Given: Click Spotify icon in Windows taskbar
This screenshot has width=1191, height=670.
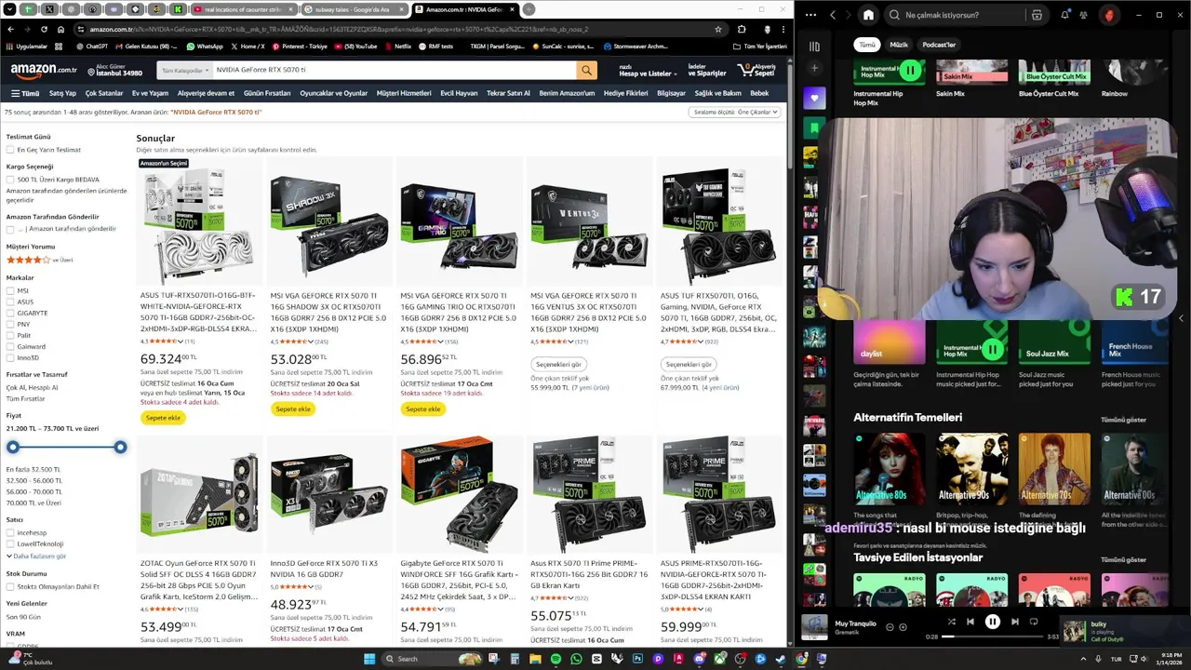Looking at the screenshot, I should click(x=555, y=659).
